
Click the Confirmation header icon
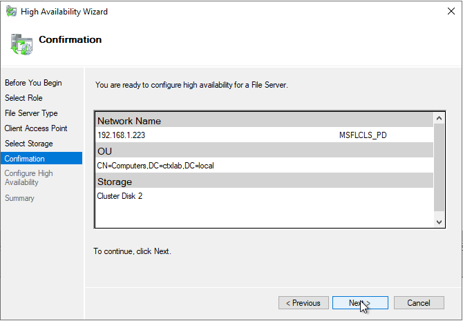tap(21, 43)
